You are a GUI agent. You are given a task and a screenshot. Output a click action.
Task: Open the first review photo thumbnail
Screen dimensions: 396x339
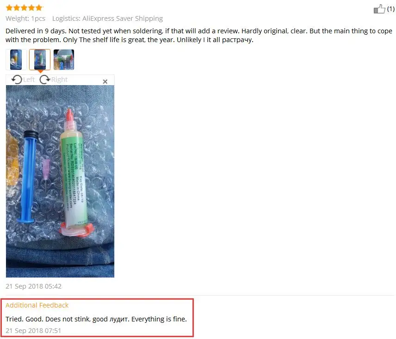[x=16, y=60]
